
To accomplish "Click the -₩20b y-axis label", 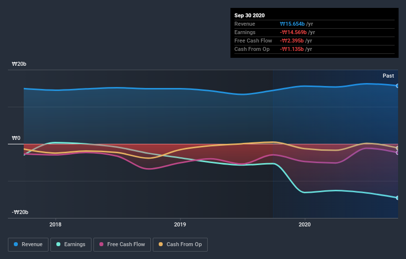I will pos(20,212).
